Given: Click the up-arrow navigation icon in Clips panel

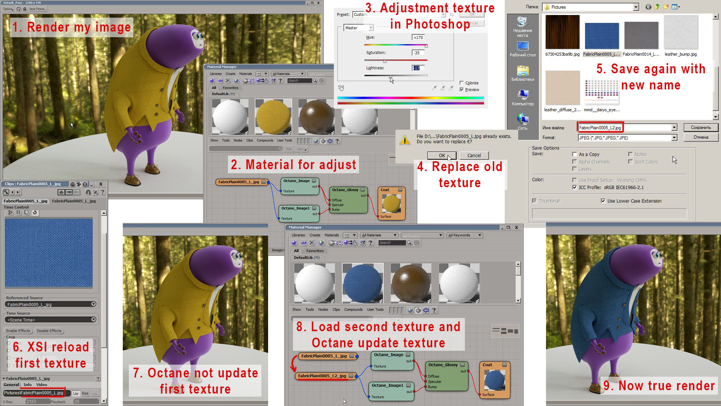Looking at the screenshot, I should (61, 192).
